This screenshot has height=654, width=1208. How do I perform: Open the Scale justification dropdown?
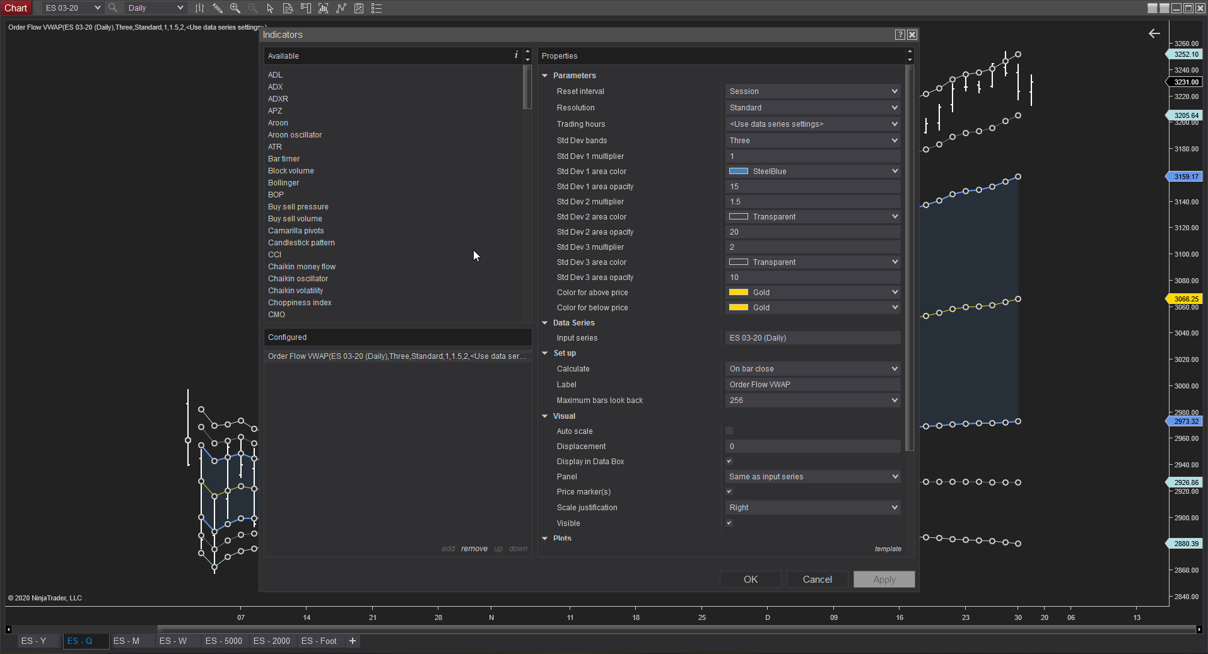click(x=812, y=508)
